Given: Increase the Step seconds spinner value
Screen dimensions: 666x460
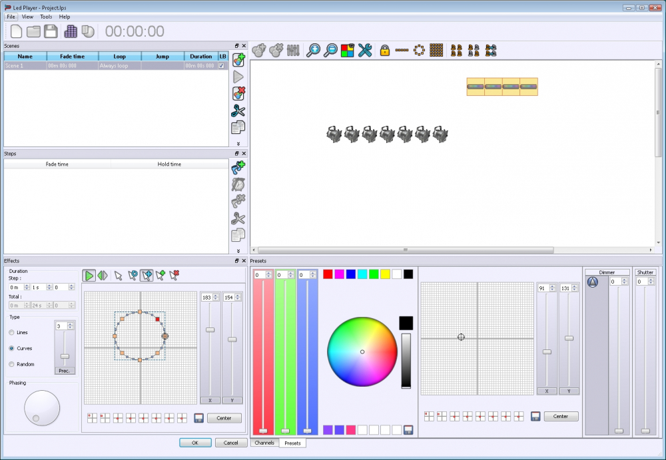Looking at the screenshot, I should pyautogui.click(x=47, y=285).
